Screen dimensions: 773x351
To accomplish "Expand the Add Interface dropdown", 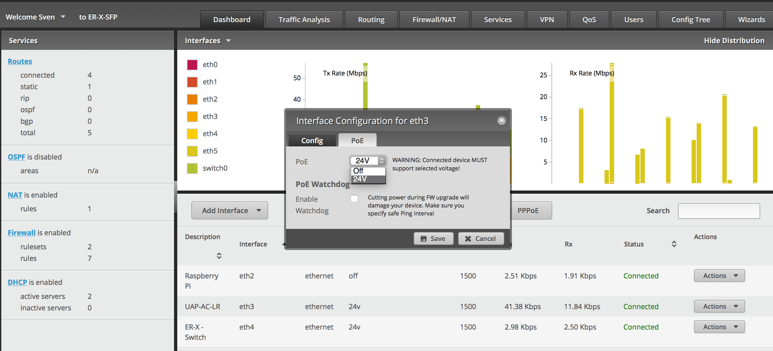I will click(x=229, y=210).
